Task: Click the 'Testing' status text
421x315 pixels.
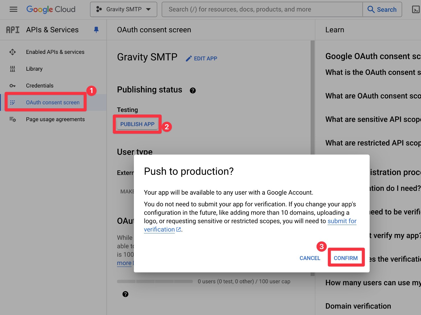Action: click(x=127, y=110)
